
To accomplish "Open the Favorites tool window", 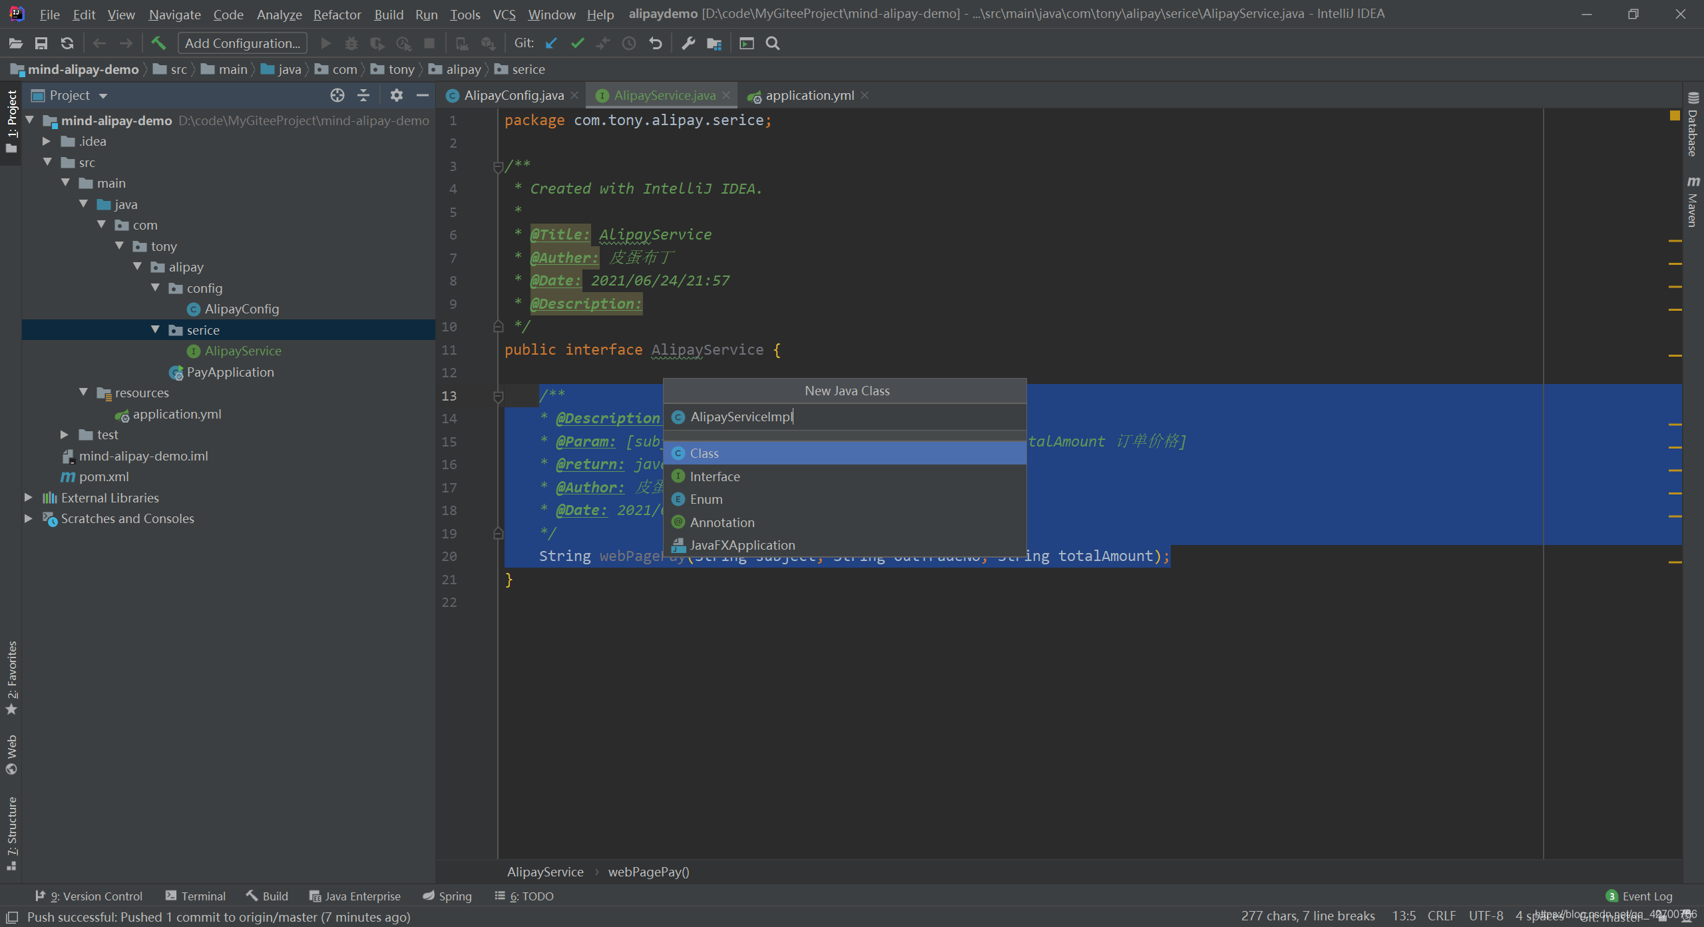I will 12,677.
